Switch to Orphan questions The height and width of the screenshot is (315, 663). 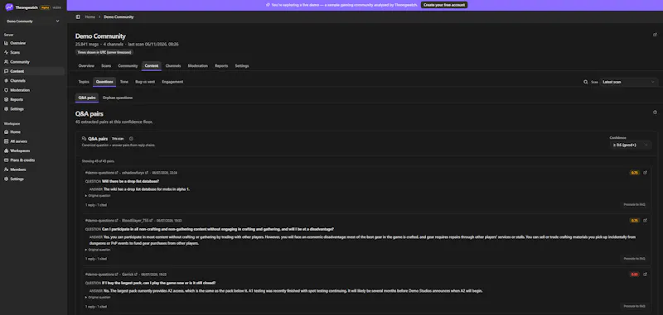118,98
